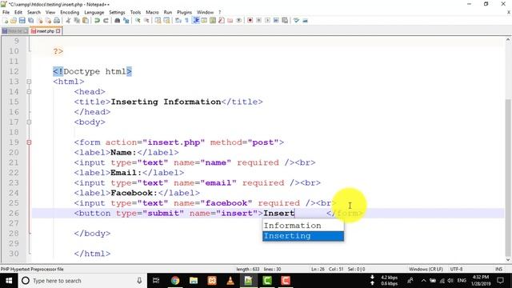
Task: Open the Language menu
Action: click(x=94, y=12)
